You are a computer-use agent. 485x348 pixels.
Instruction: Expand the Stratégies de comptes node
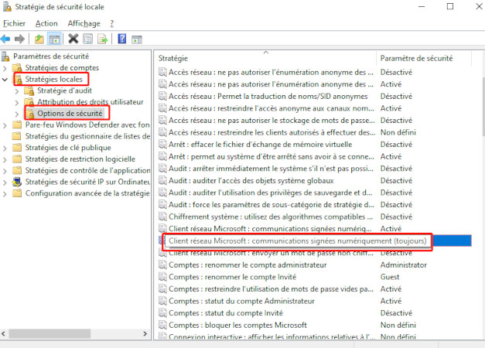coord(5,68)
